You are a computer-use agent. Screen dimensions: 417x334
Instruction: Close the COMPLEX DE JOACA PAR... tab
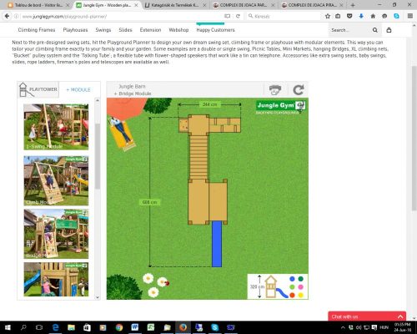[273, 5]
